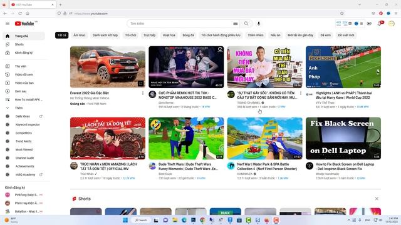Open the hamburger guide menu

8,24
